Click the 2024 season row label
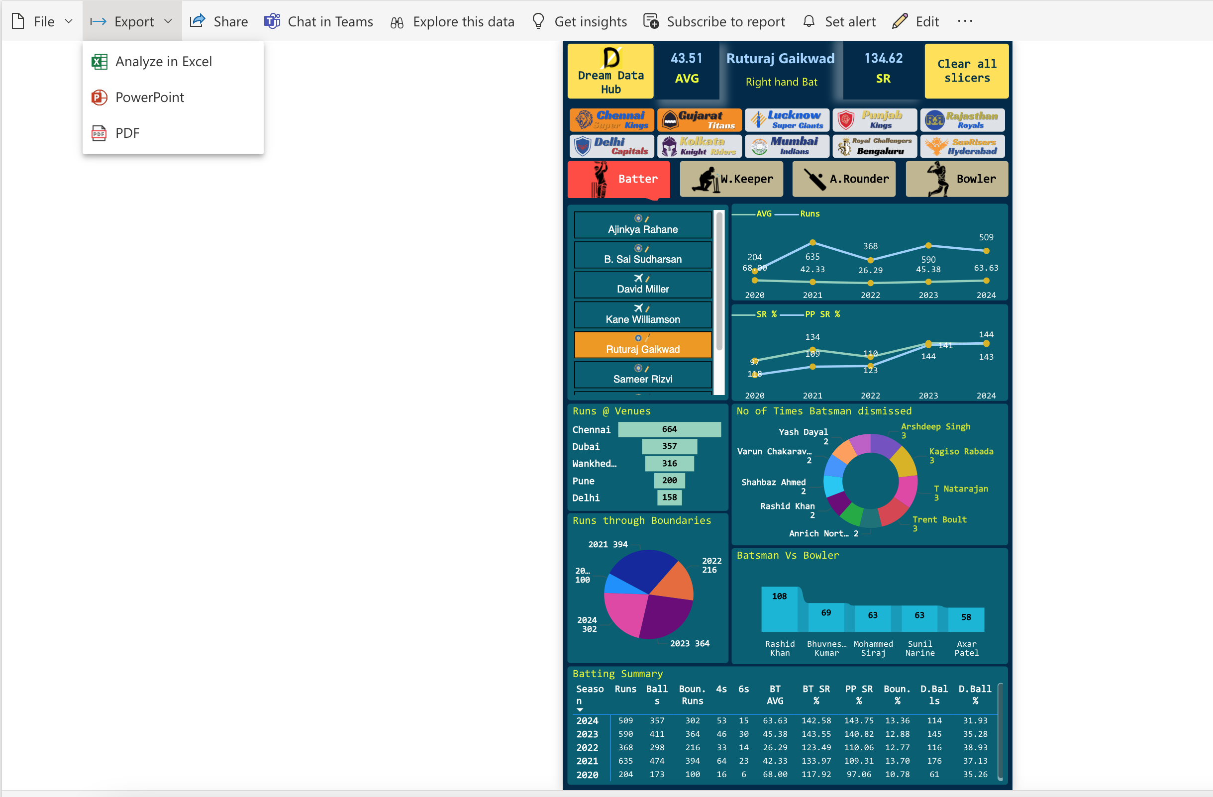Image resolution: width=1213 pixels, height=797 pixels. pyautogui.click(x=587, y=720)
